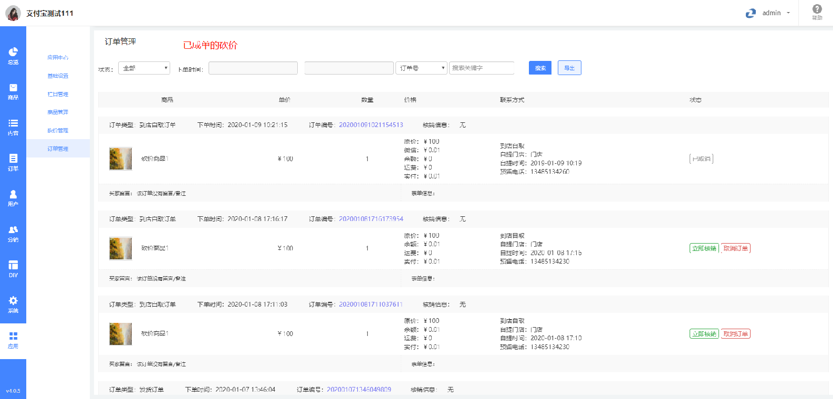Click the 搜索关键字 keyword input

tap(482, 68)
